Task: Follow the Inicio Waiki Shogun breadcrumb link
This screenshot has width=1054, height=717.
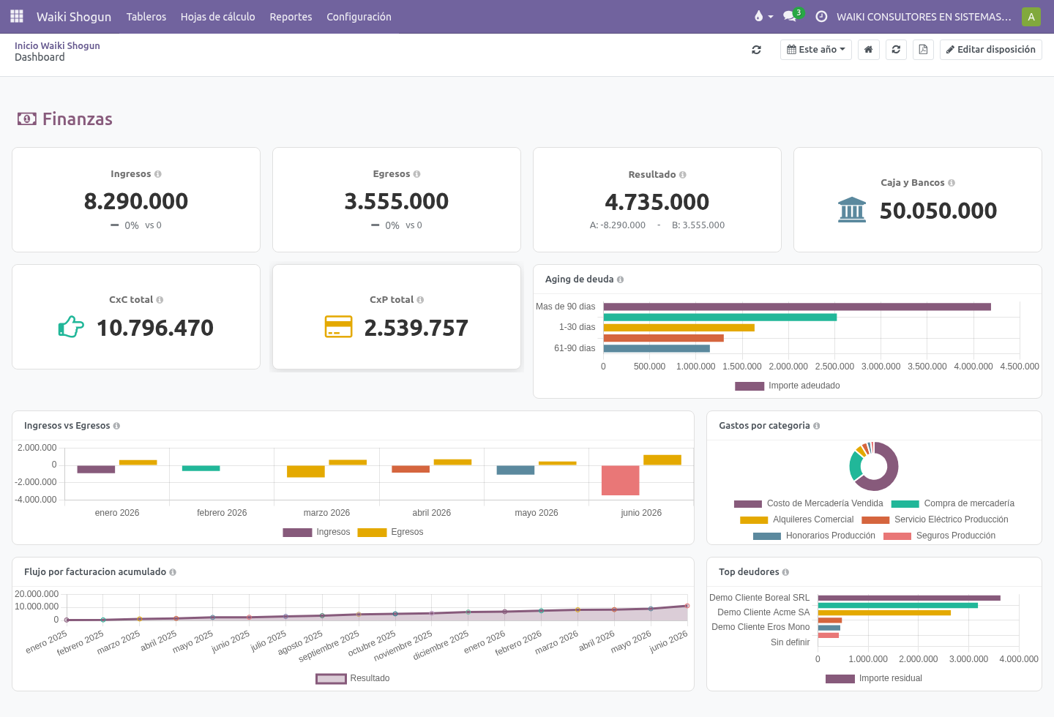Action: 57,45
